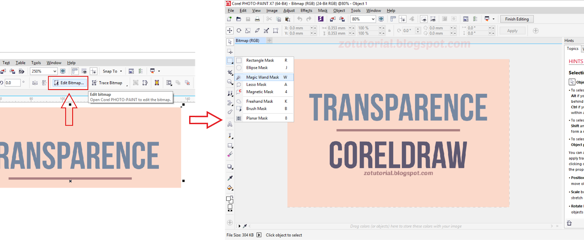Open Topics tab in Hints docker
This screenshot has width=584, height=240.
pyautogui.click(x=572, y=49)
